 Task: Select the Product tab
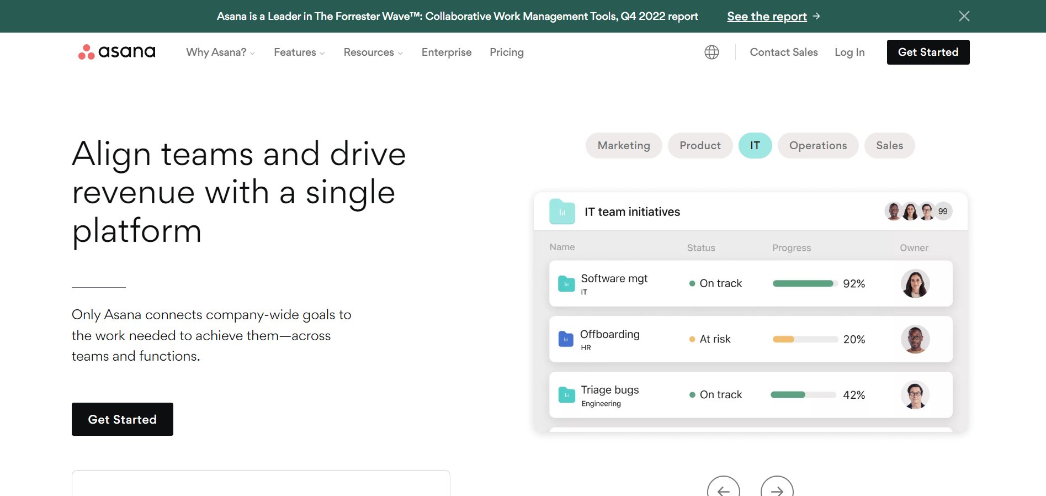[700, 145]
